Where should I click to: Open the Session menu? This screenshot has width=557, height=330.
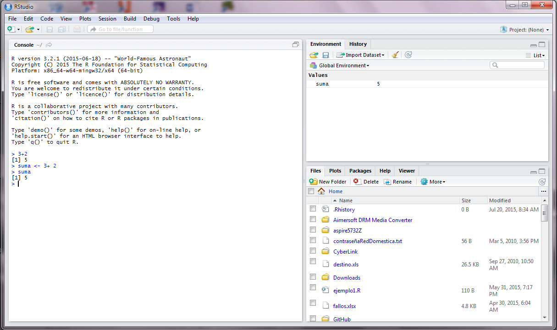click(x=107, y=19)
